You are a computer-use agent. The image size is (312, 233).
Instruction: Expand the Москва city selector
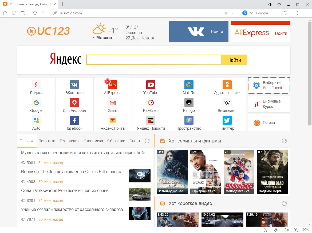tap(102, 38)
